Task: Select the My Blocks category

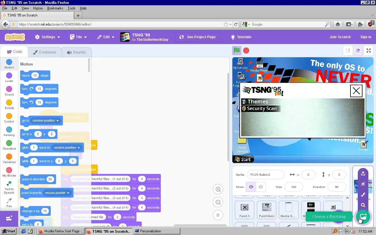Action: pyautogui.click(x=9, y=172)
